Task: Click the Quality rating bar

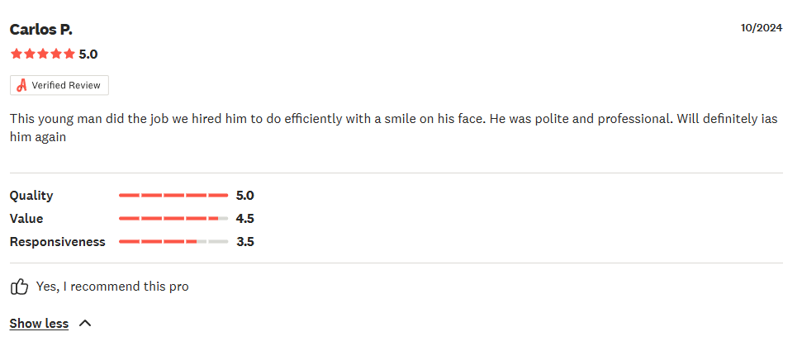Action: click(x=173, y=195)
